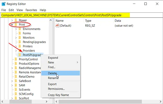Screen dimensions: 163x104
Task: Select the SCMConfig tree key
Action: (26, 94)
